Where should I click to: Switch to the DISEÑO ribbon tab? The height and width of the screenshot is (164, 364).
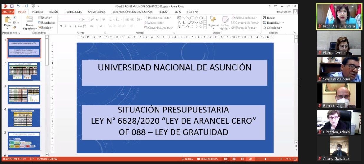click(54, 12)
